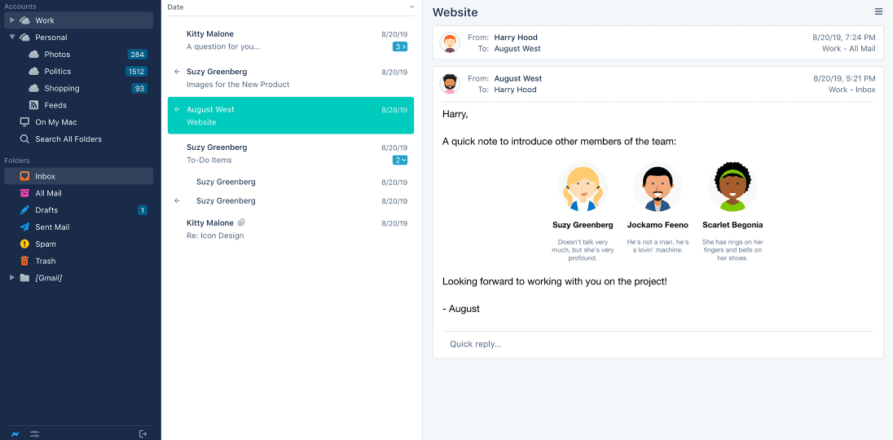This screenshot has width=893, height=440.
Task: Open "Images for the New Product" email
Action: [x=290, y=78]
